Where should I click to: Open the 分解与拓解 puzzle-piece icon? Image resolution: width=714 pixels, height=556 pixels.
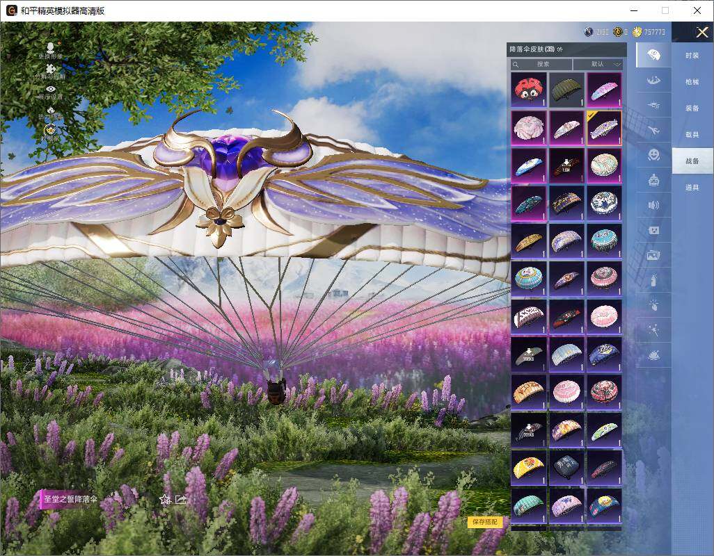tap(51, 68)
